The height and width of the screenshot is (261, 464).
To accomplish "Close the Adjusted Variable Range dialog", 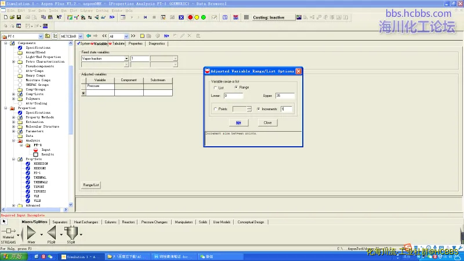I will point(299,71).
